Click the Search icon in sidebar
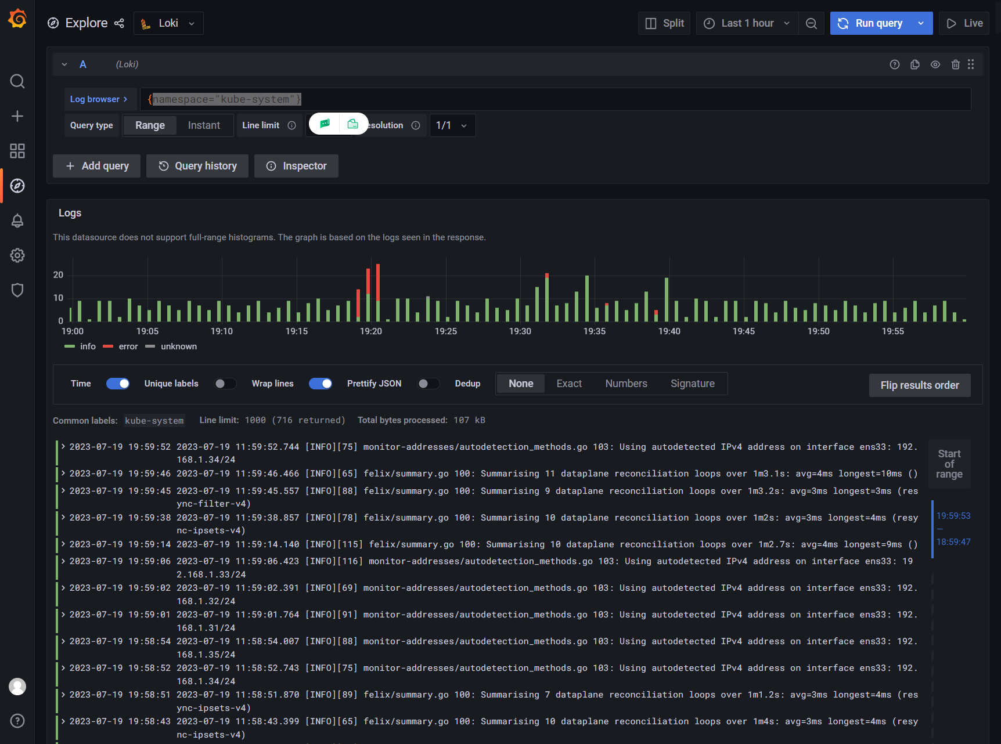This screenshot has width=1001, height=744. point(17,81)
